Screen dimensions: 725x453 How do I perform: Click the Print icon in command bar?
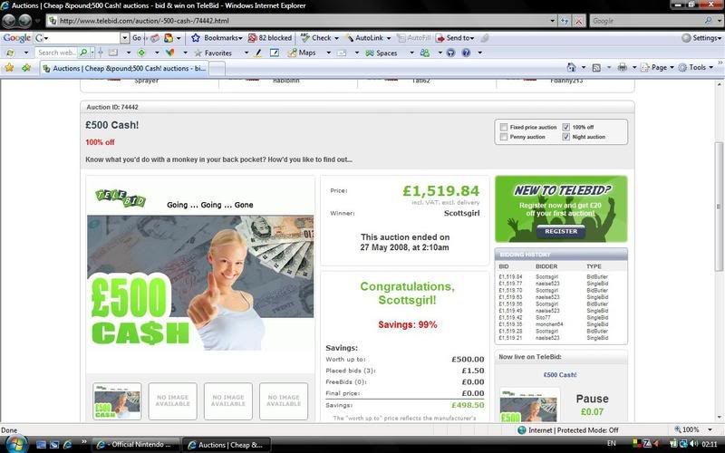pyautogui.click(x=623, y=67)
